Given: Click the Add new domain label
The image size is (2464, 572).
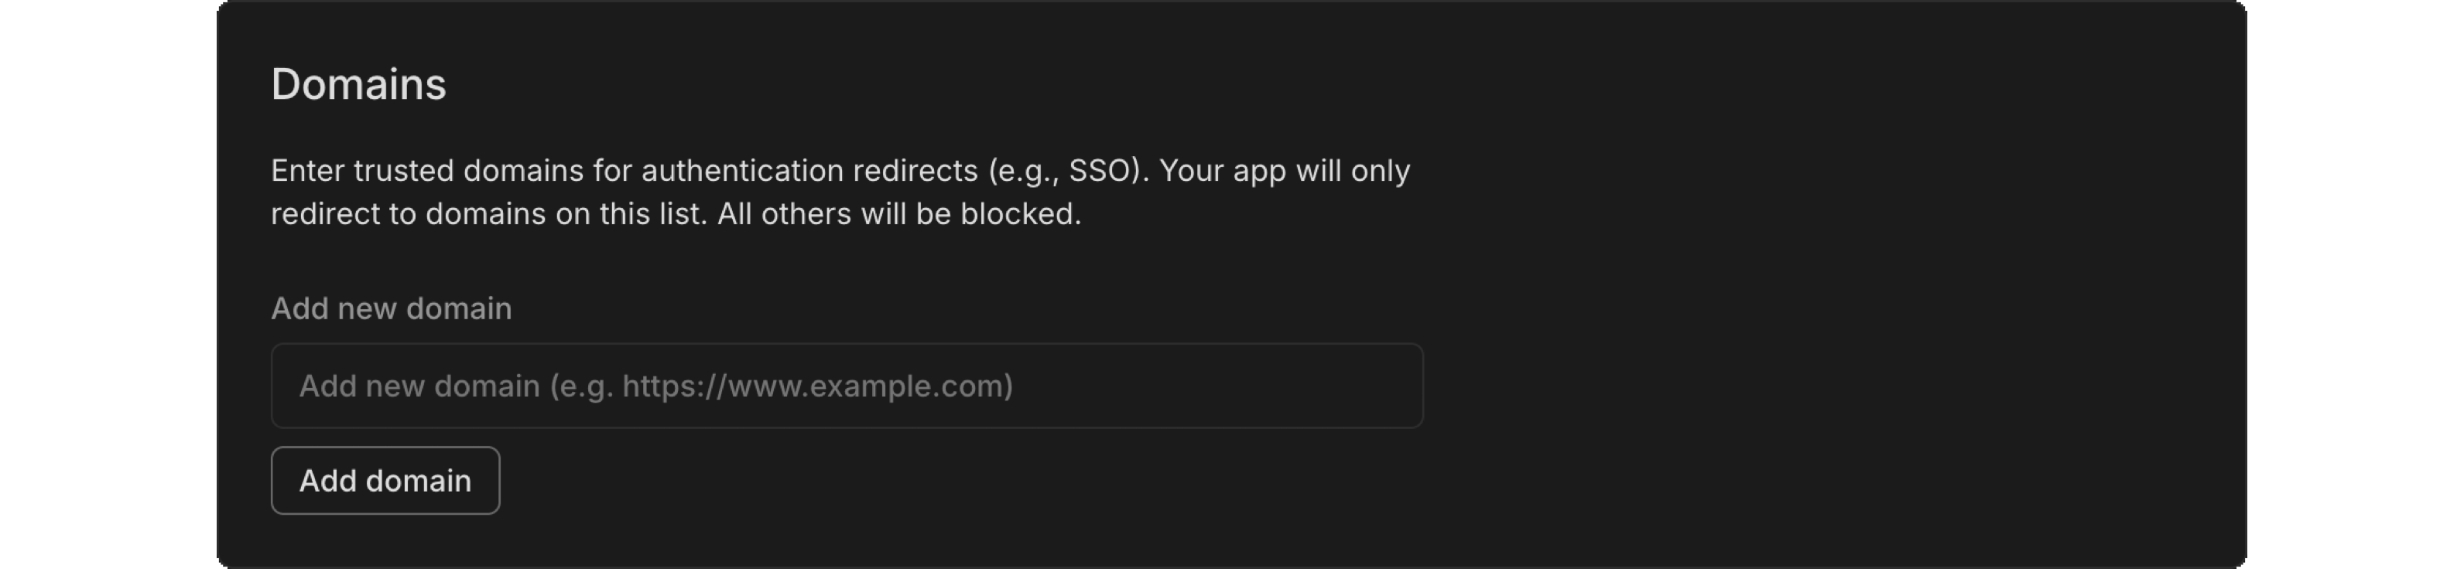Looking at the screenshot, I should (x=390, y=308).
